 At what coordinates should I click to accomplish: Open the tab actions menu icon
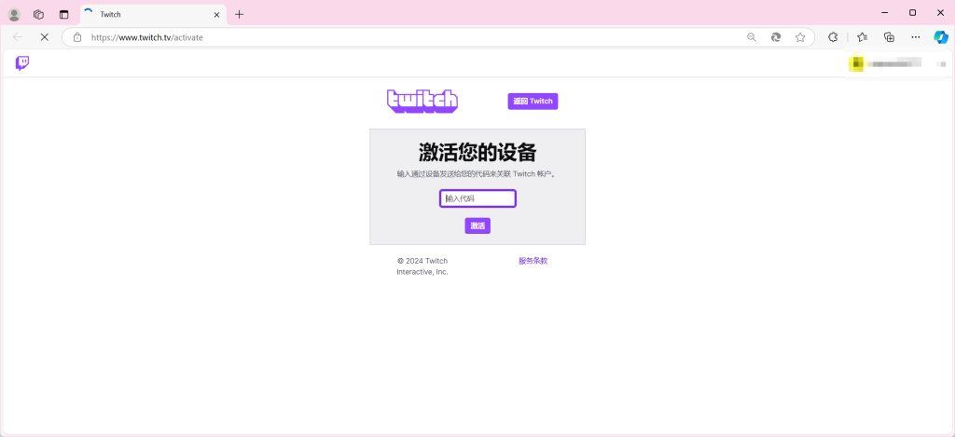point(63,14)
